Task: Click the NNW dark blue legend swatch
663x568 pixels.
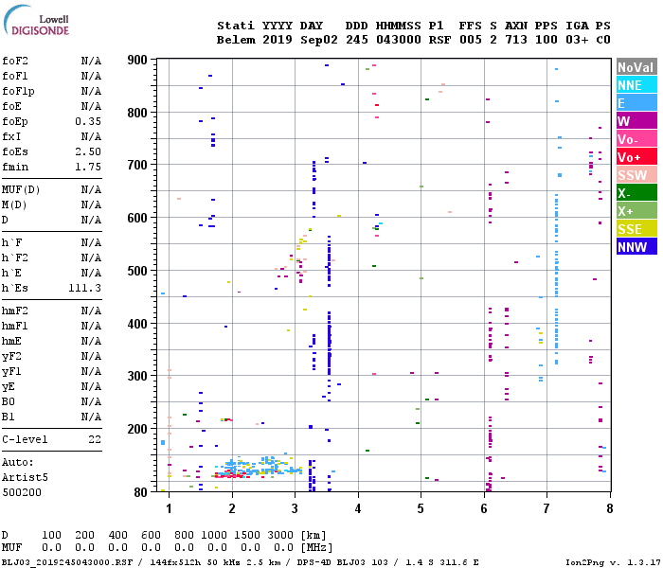Action: (x=636, y=247)
